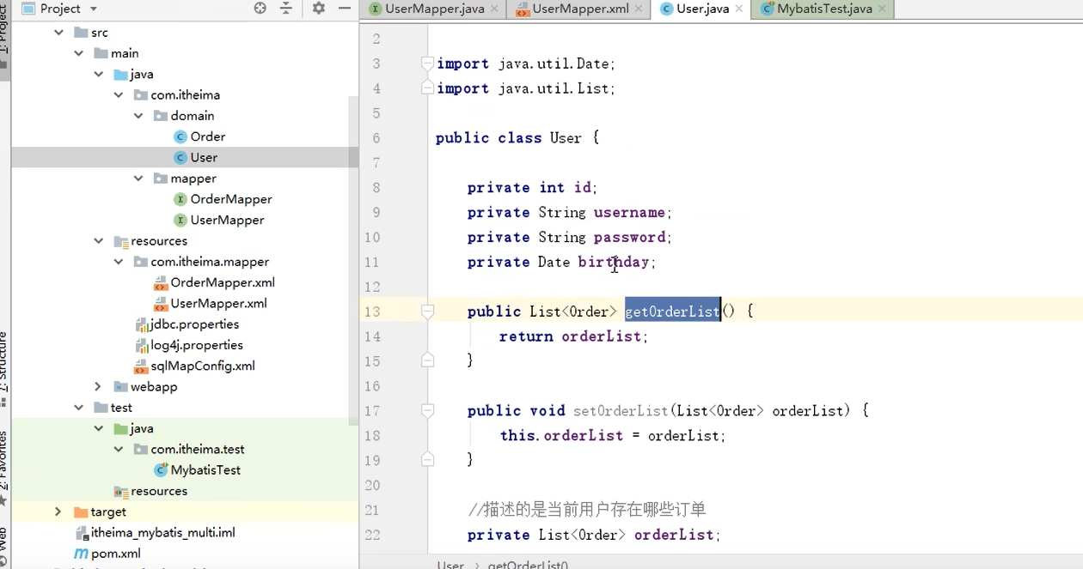The image size is (1083, 569).
Task: Select the jdbc.properties file icon
Action: pos(141,324)
